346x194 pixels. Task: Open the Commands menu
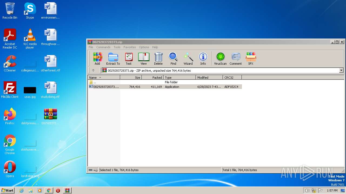[x=103, y=47]
